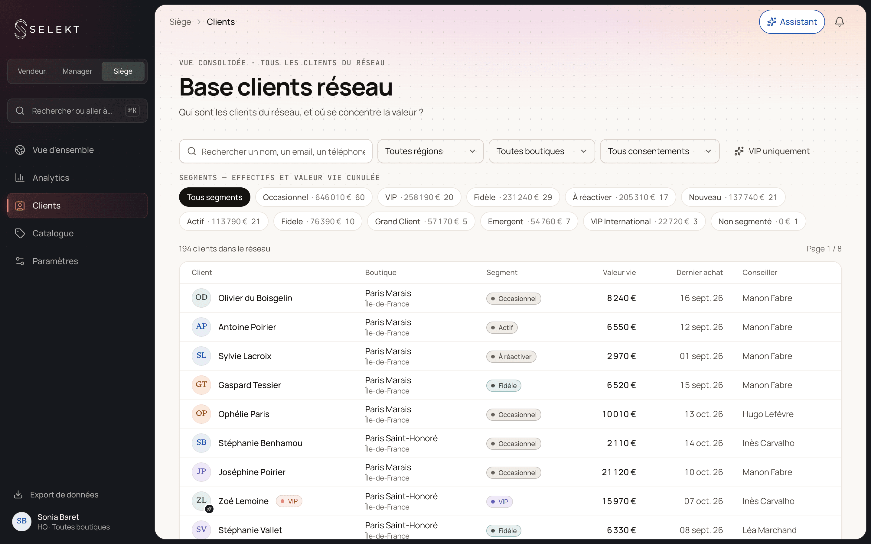Click Ophélie Paris's OP avatar
Viewport: 871px width, 544px height.
click(x=201, y=414)
